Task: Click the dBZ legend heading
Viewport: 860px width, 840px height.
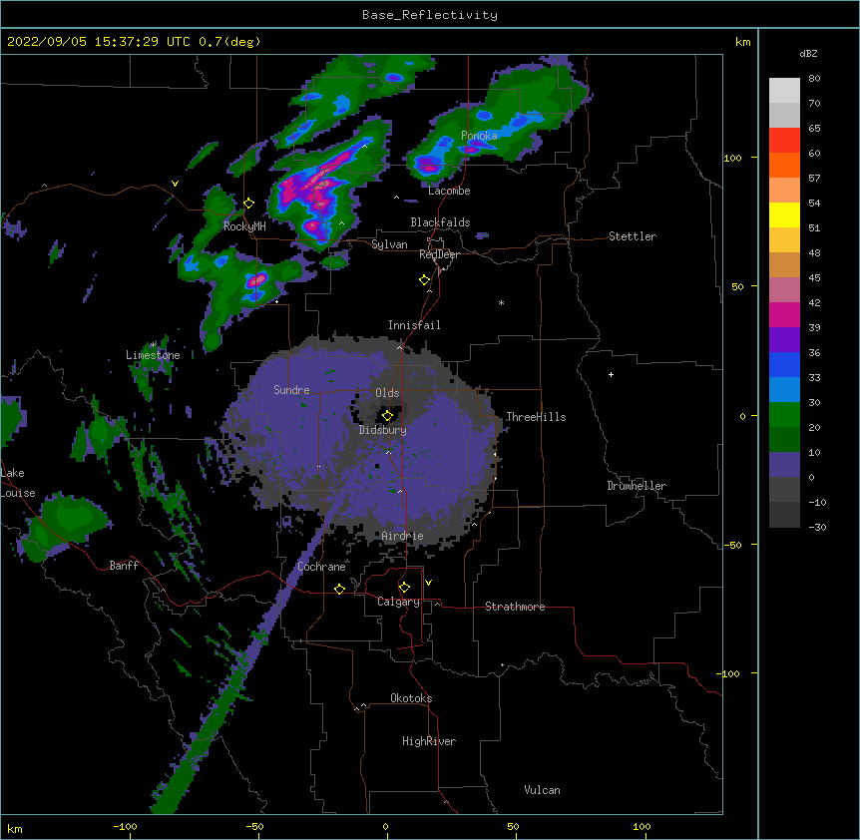Action: 808,54
